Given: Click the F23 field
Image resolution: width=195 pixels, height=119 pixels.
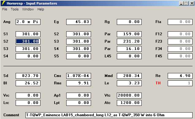Looking at the screenshot, I should coord(180,41).
